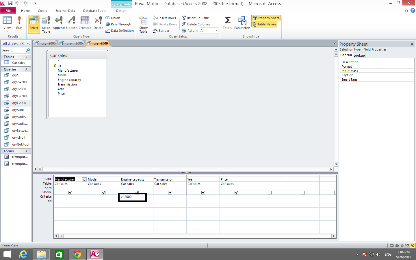Screen dimensions: 416x260
Task: Uncheck Show for Year column
Action: click(203, 192)
